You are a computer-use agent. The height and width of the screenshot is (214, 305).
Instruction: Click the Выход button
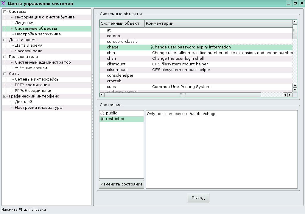tap(198, 198)
